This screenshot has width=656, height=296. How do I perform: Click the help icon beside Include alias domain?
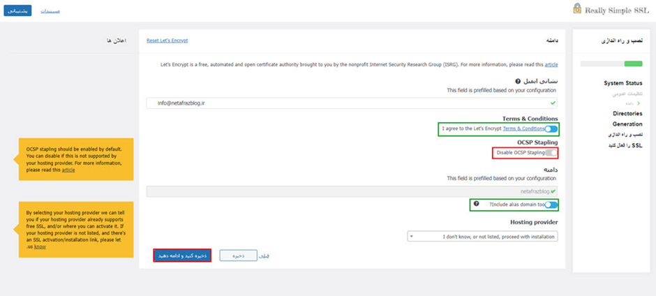476,204
